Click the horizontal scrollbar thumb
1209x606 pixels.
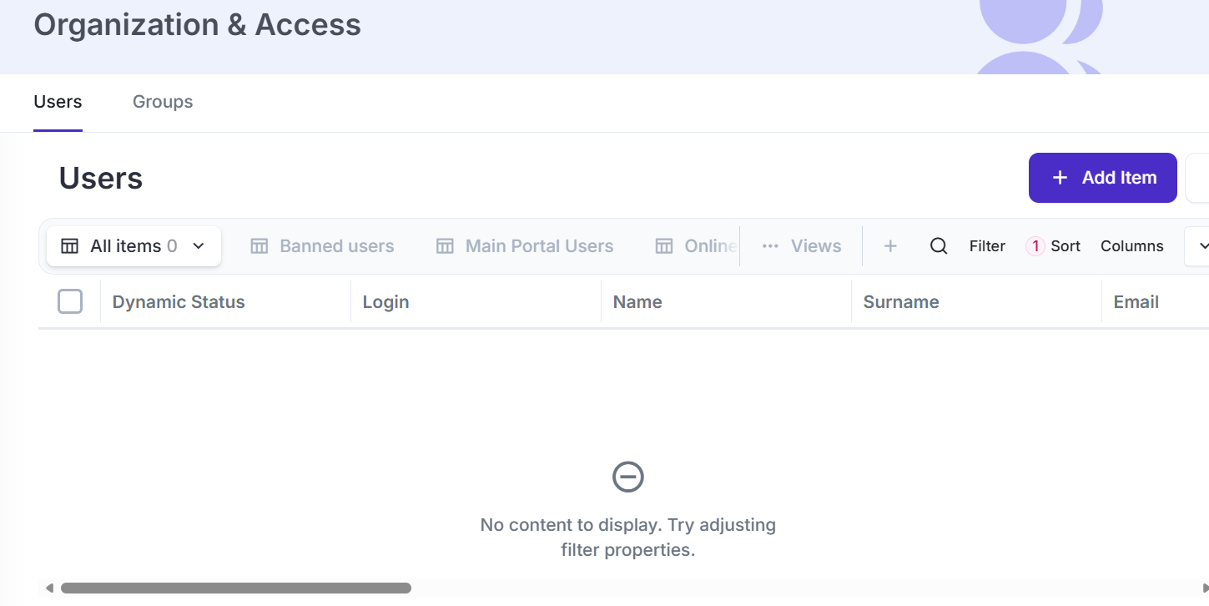(236, 588)
